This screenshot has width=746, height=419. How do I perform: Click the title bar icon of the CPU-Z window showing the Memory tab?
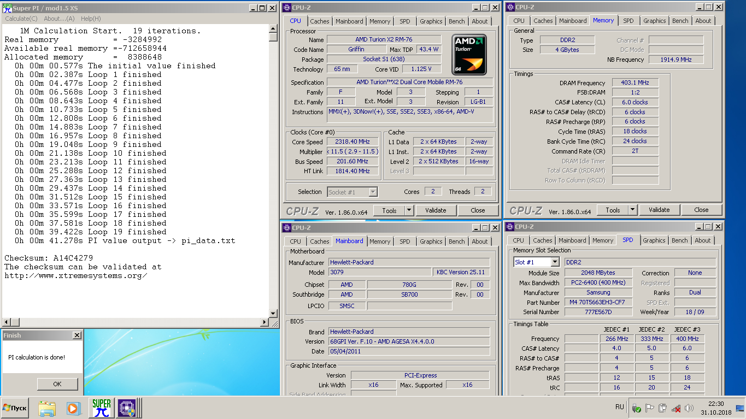(x=510, y=7)
